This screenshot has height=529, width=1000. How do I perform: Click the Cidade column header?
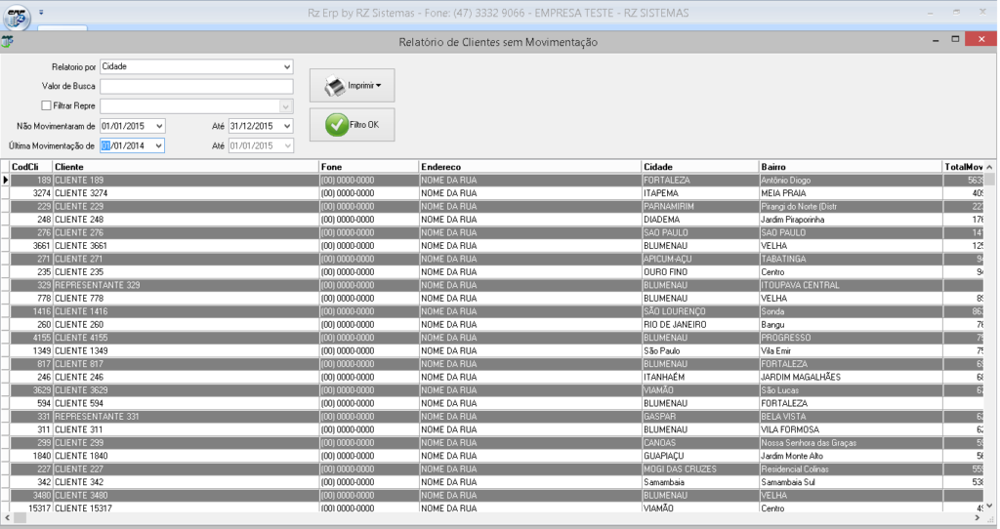coord(699,167)
